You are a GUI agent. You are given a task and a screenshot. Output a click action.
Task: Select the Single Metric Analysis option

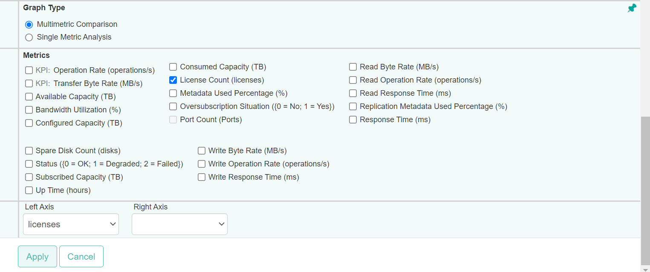29,37
